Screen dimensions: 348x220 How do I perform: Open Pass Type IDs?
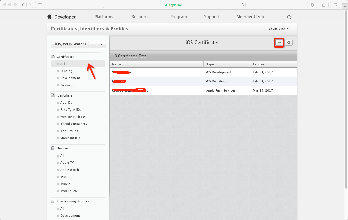click(70, 110)
